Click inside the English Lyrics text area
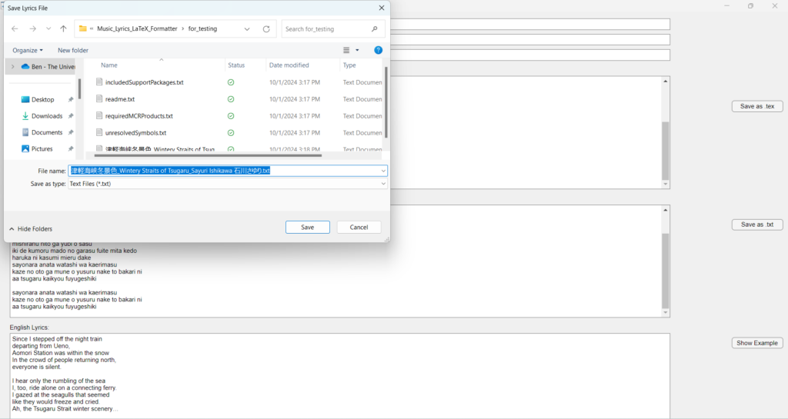The width and height of the screenshot is (788, 419). coord(339,375)
